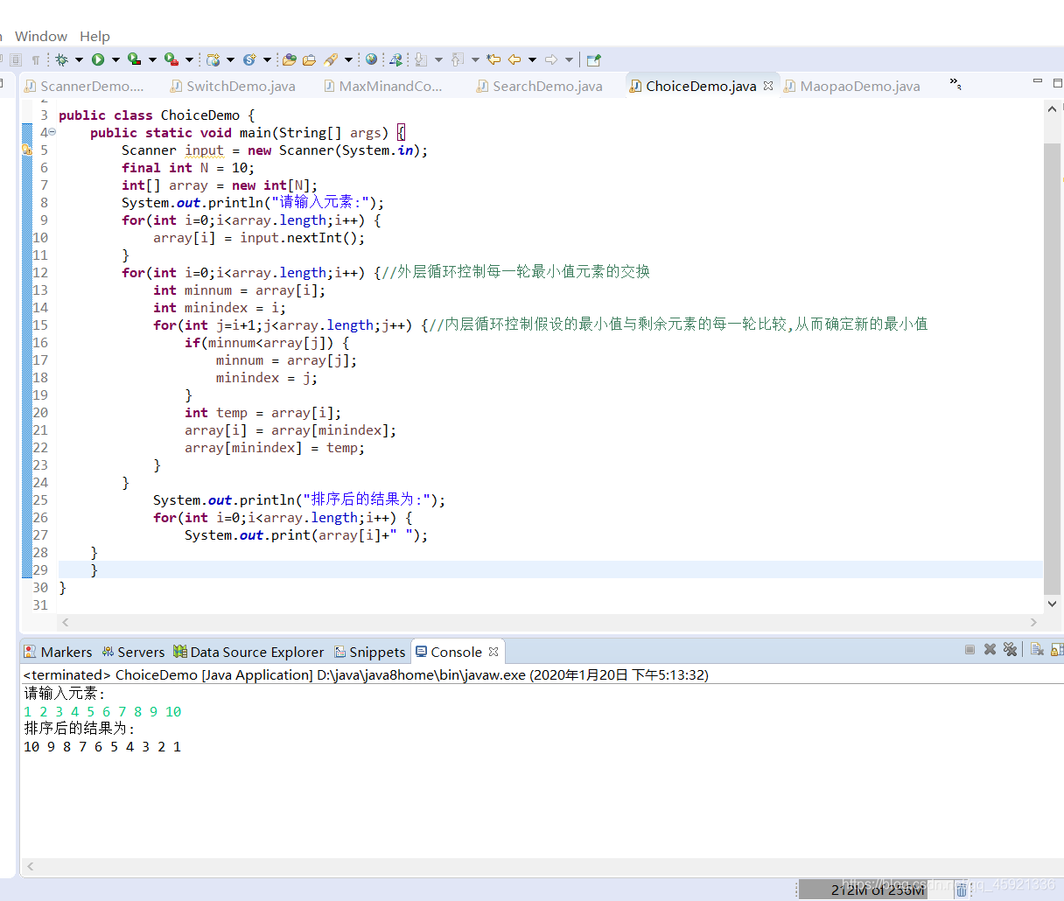Open the Help menu

[x=94, y=36]
